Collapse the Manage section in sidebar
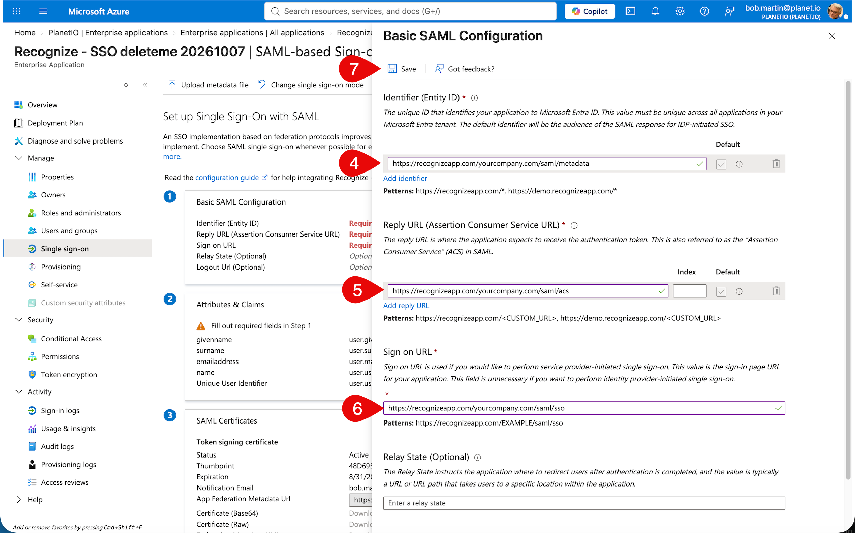 pyautogui.click(x=19, y=158)
